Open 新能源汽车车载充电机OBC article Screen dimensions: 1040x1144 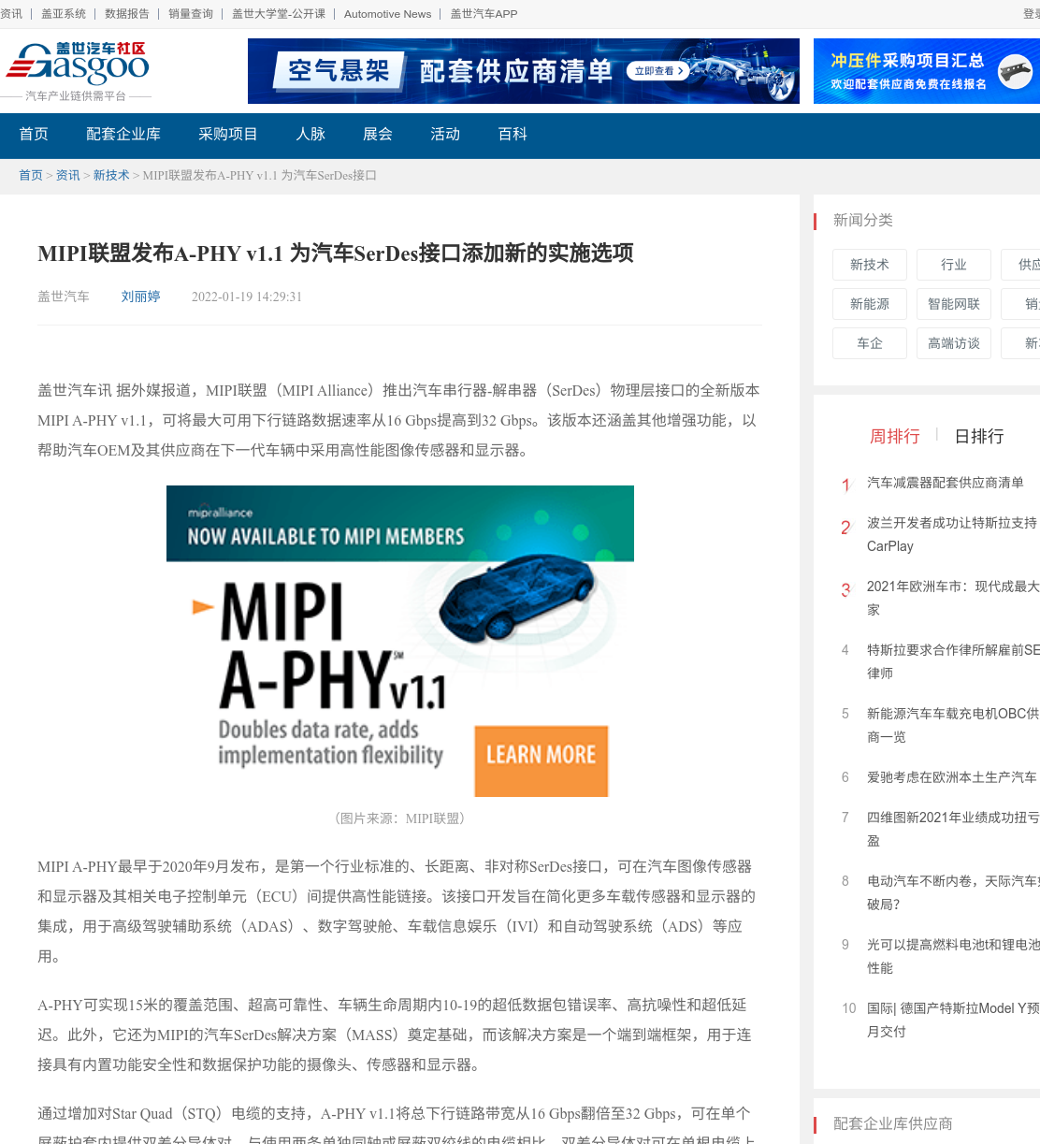(953, 725)
